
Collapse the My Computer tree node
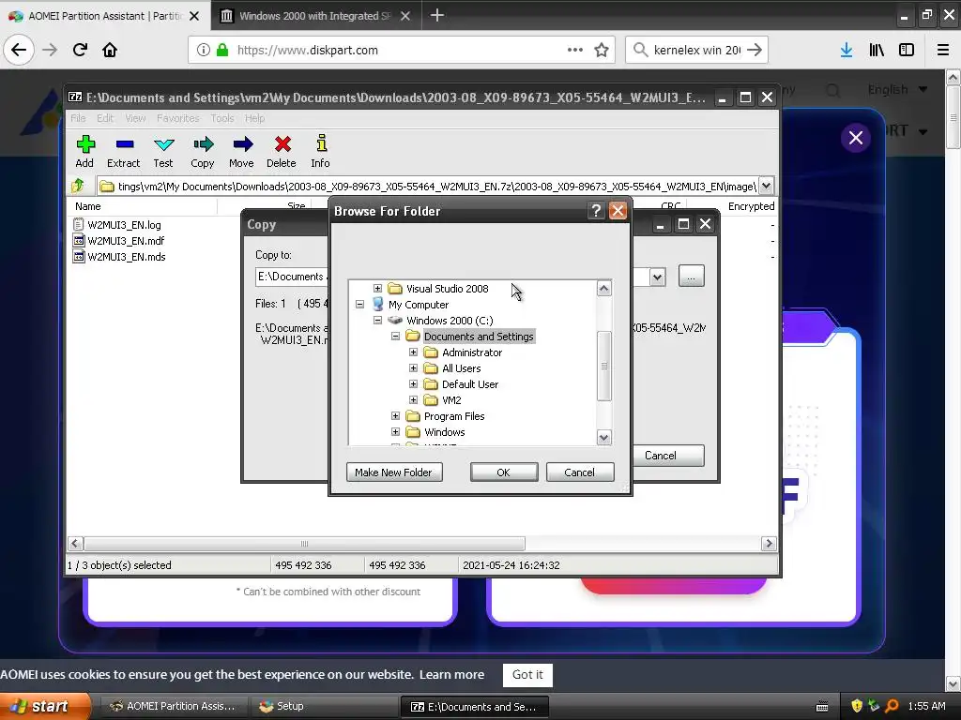(359, 305)
